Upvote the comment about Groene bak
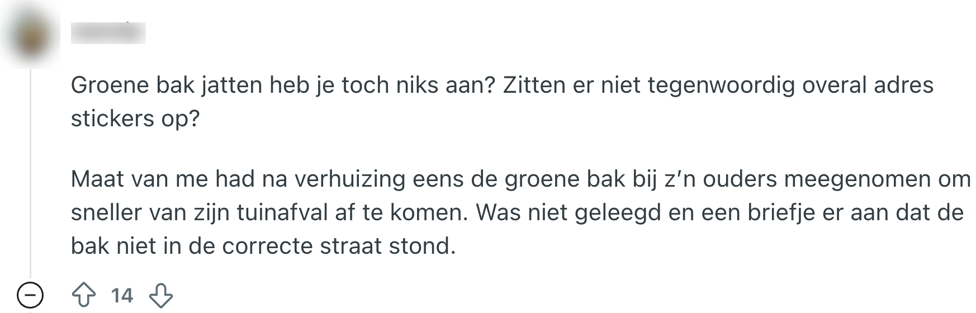The image size is (976, 313). (84, 295)
